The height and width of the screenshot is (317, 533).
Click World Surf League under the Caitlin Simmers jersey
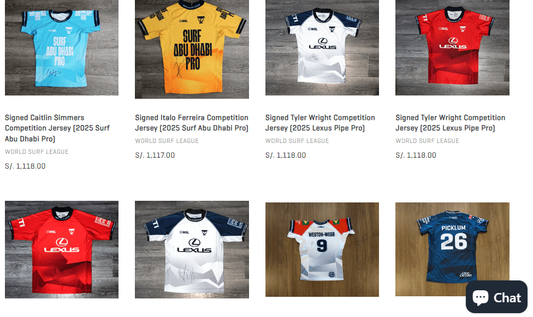pos(37,152)
